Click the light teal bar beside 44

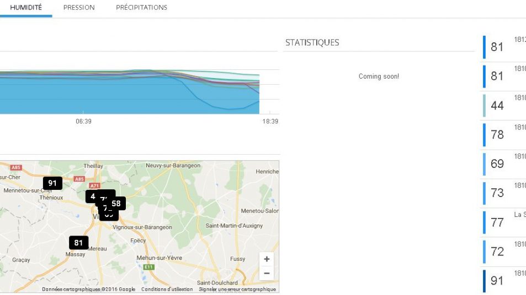(485, 106)
